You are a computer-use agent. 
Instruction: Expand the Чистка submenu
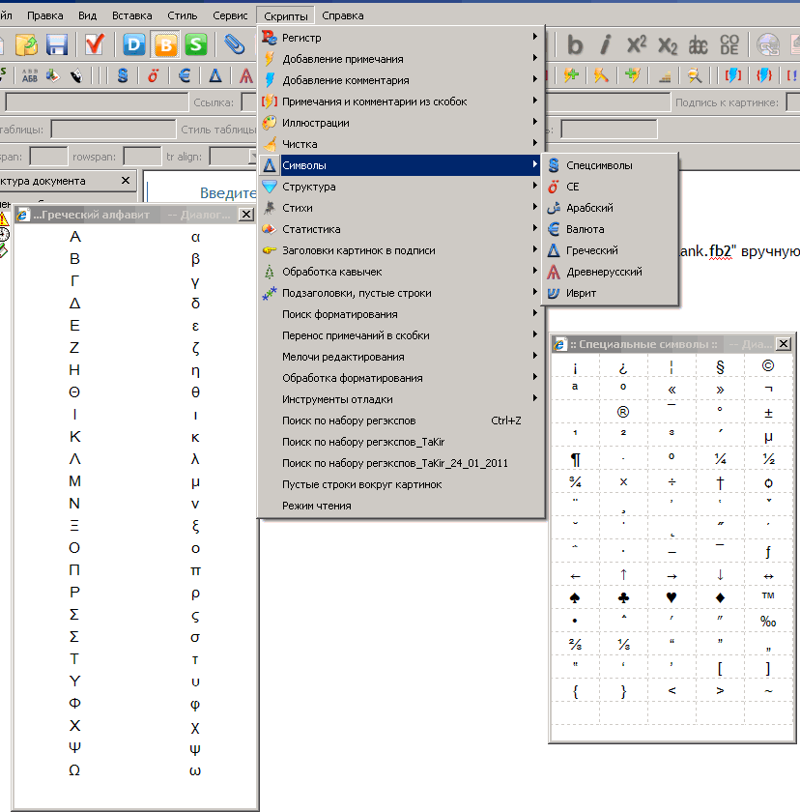point(338,144)
